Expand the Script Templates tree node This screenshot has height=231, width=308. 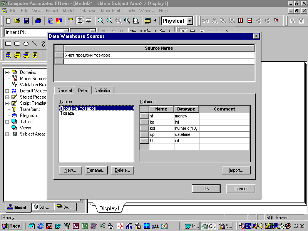(x=7, y=103)
